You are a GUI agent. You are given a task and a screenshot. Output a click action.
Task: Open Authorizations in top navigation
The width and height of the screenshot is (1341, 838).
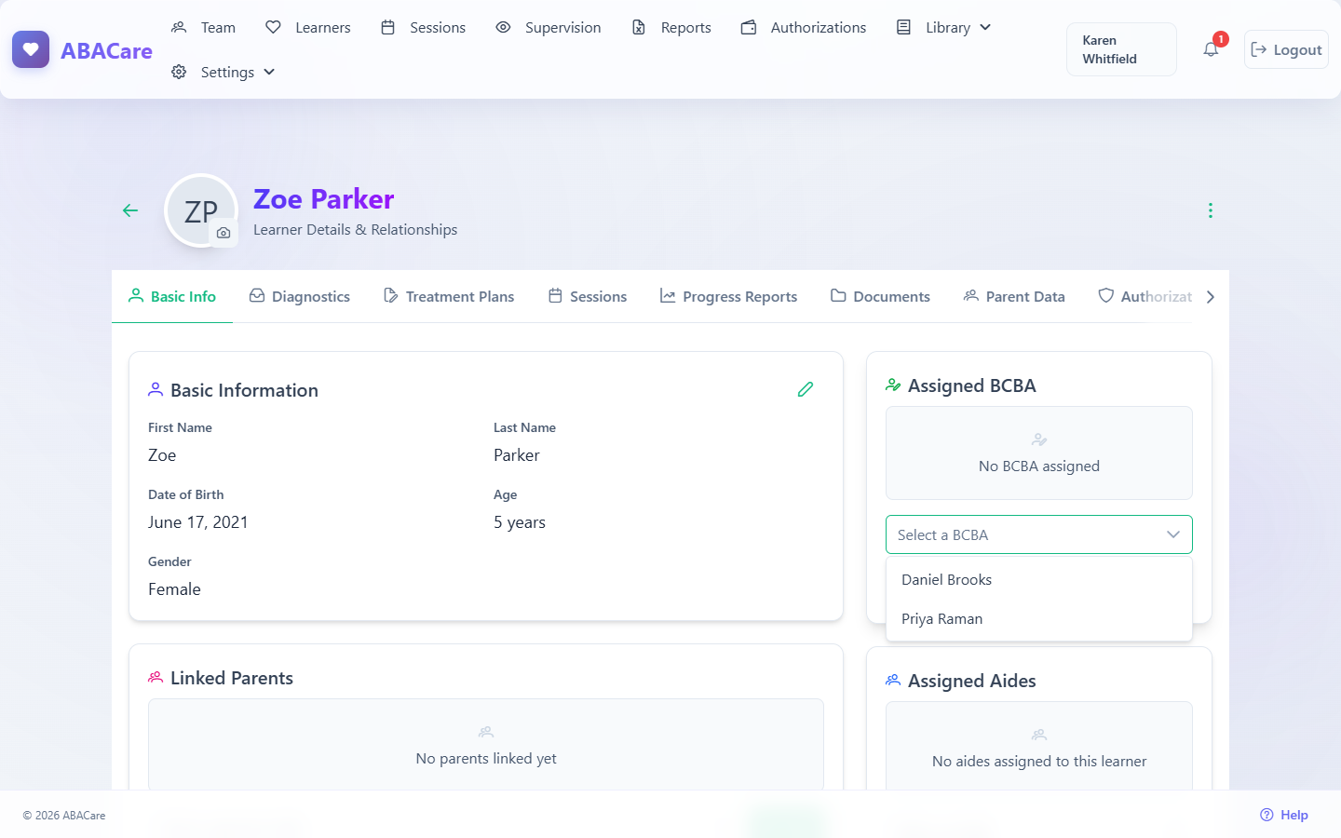804,28
